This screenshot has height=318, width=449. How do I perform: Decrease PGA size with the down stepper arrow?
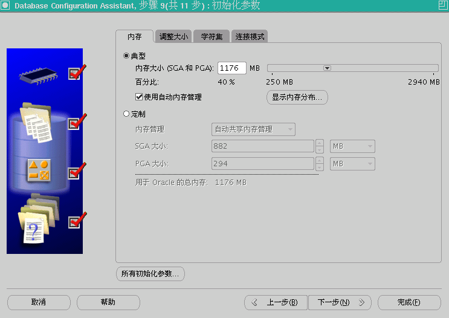click(320, 167)
